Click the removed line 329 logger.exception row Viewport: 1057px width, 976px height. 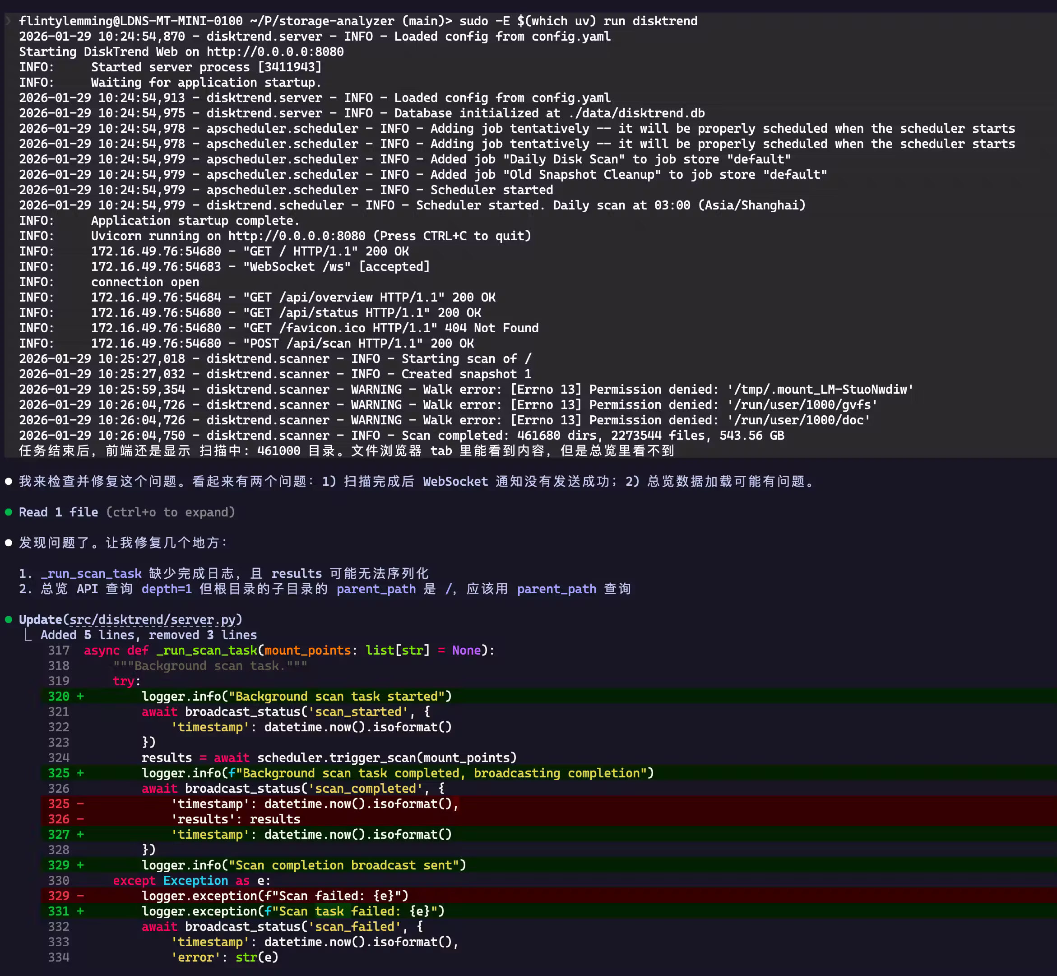(x=274, y=896)
